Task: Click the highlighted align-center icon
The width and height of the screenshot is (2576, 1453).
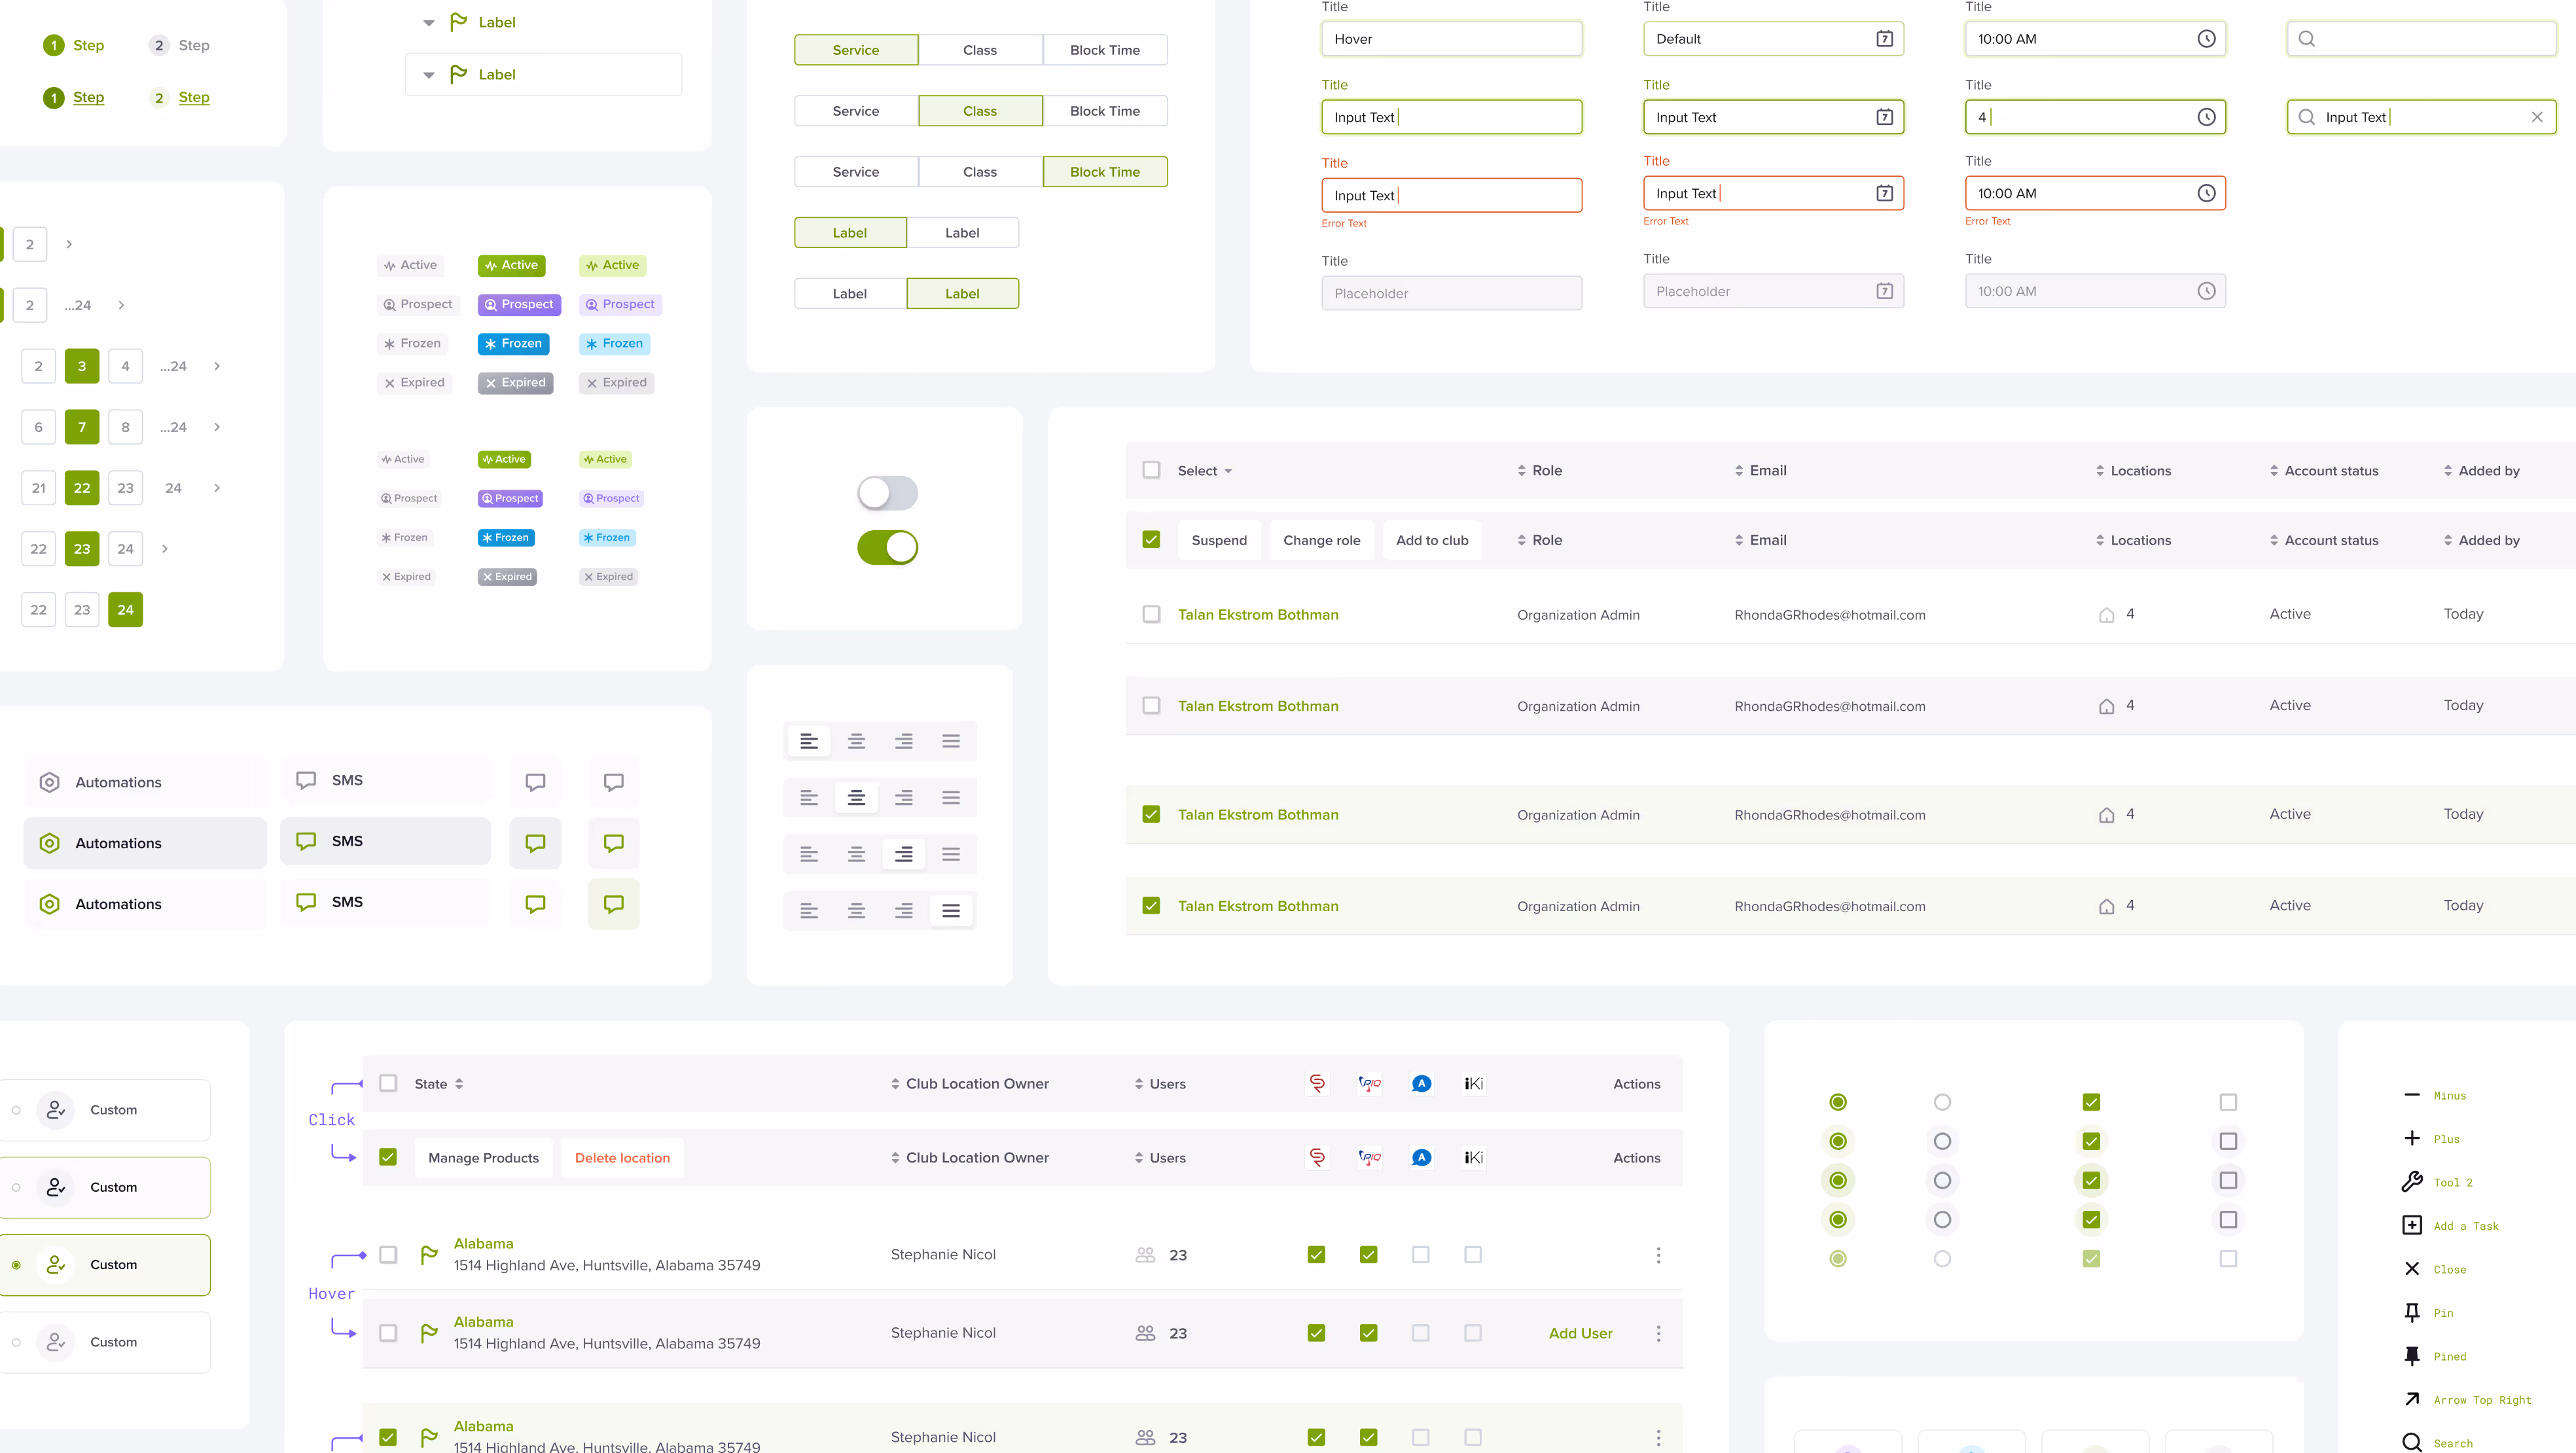Action: pos(856,798)
